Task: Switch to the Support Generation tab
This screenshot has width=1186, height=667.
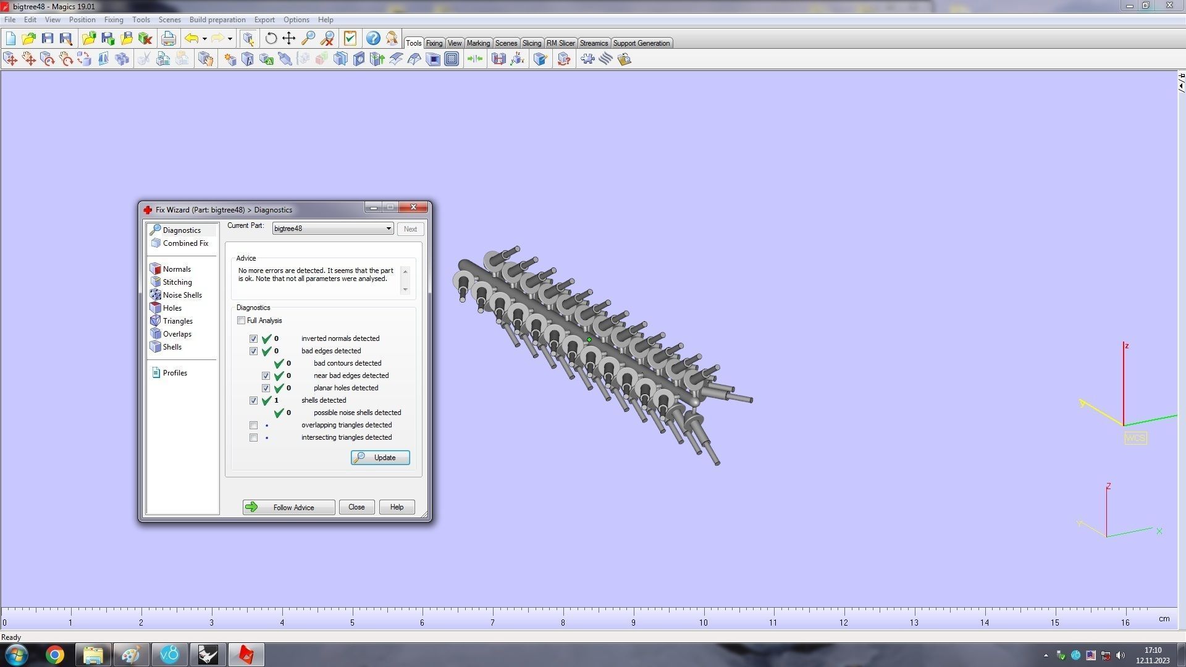Action: pyautogui.click(x=641, y=43)
